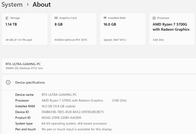Click the System type value text
Screen dimensions: 196x134
coord(74,123)
